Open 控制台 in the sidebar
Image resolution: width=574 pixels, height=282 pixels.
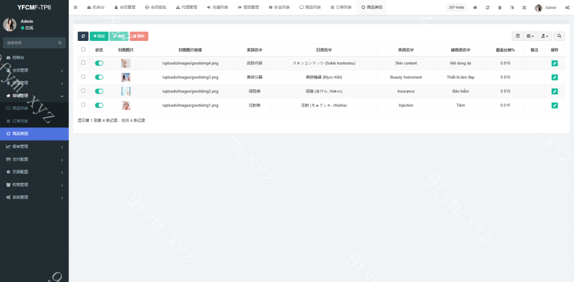[x=34, y=58]
